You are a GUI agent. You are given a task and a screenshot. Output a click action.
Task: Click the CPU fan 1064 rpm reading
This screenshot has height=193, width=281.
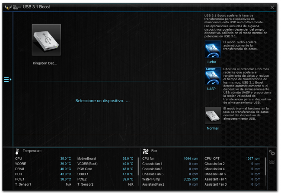point(191,159)
